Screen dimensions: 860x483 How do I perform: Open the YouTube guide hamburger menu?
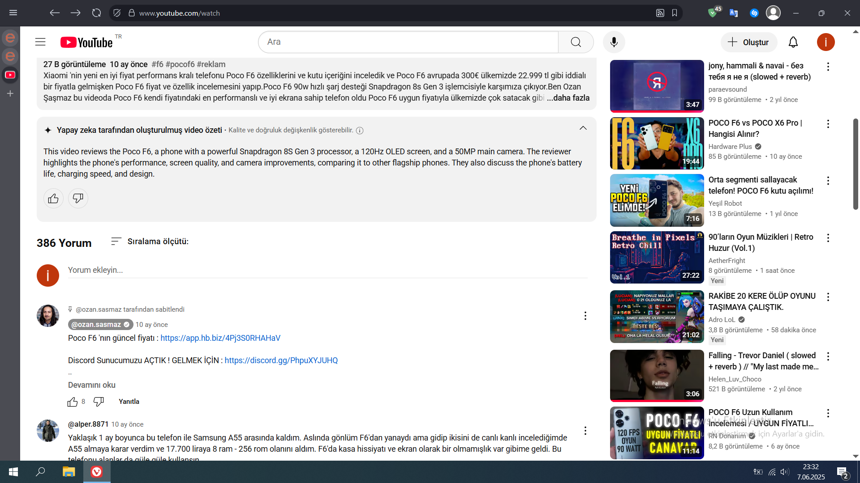pos(40,42)
